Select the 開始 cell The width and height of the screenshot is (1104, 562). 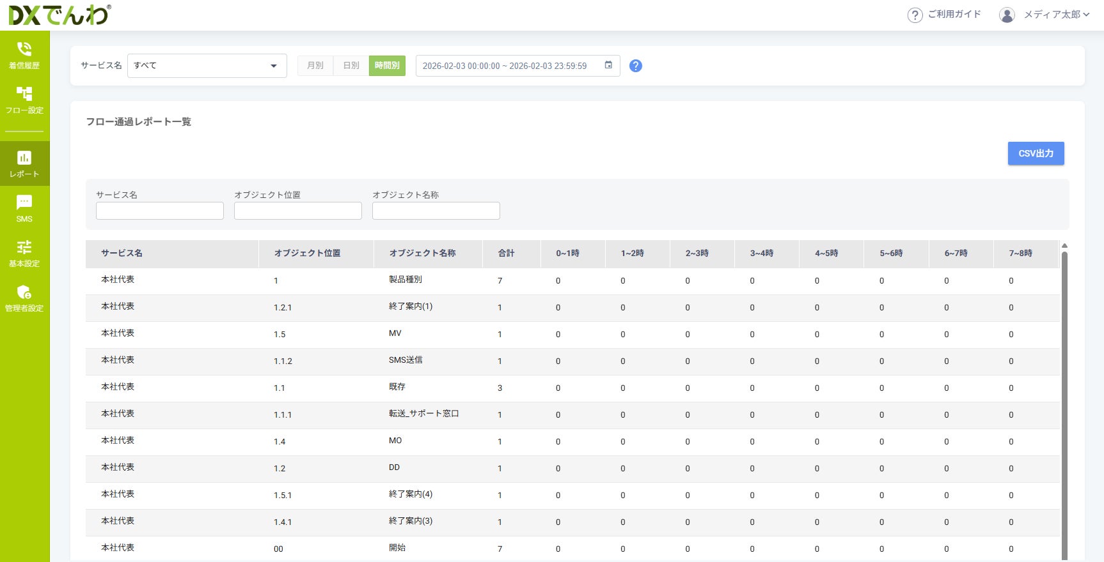pos(397,548)
